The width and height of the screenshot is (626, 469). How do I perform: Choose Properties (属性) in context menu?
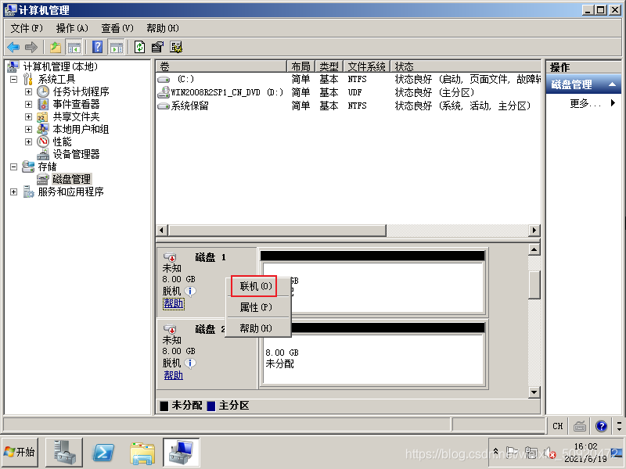click(256, 307)
